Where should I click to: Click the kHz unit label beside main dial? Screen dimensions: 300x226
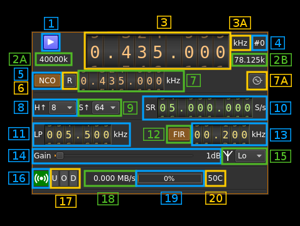(240, 43)
